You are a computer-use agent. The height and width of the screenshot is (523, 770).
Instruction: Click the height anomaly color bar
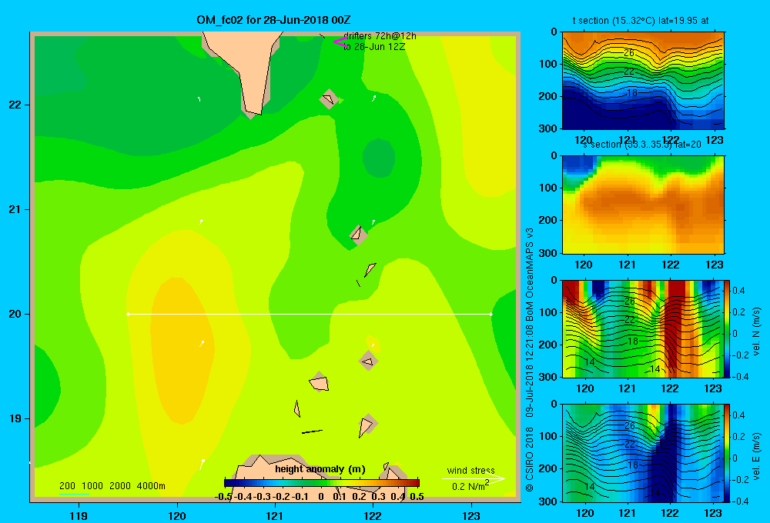click(322, 483)
